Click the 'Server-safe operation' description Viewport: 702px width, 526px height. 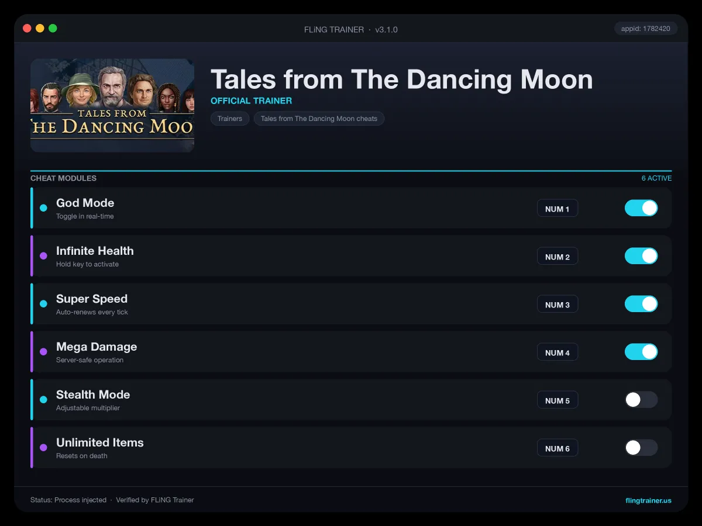(90, 360)
